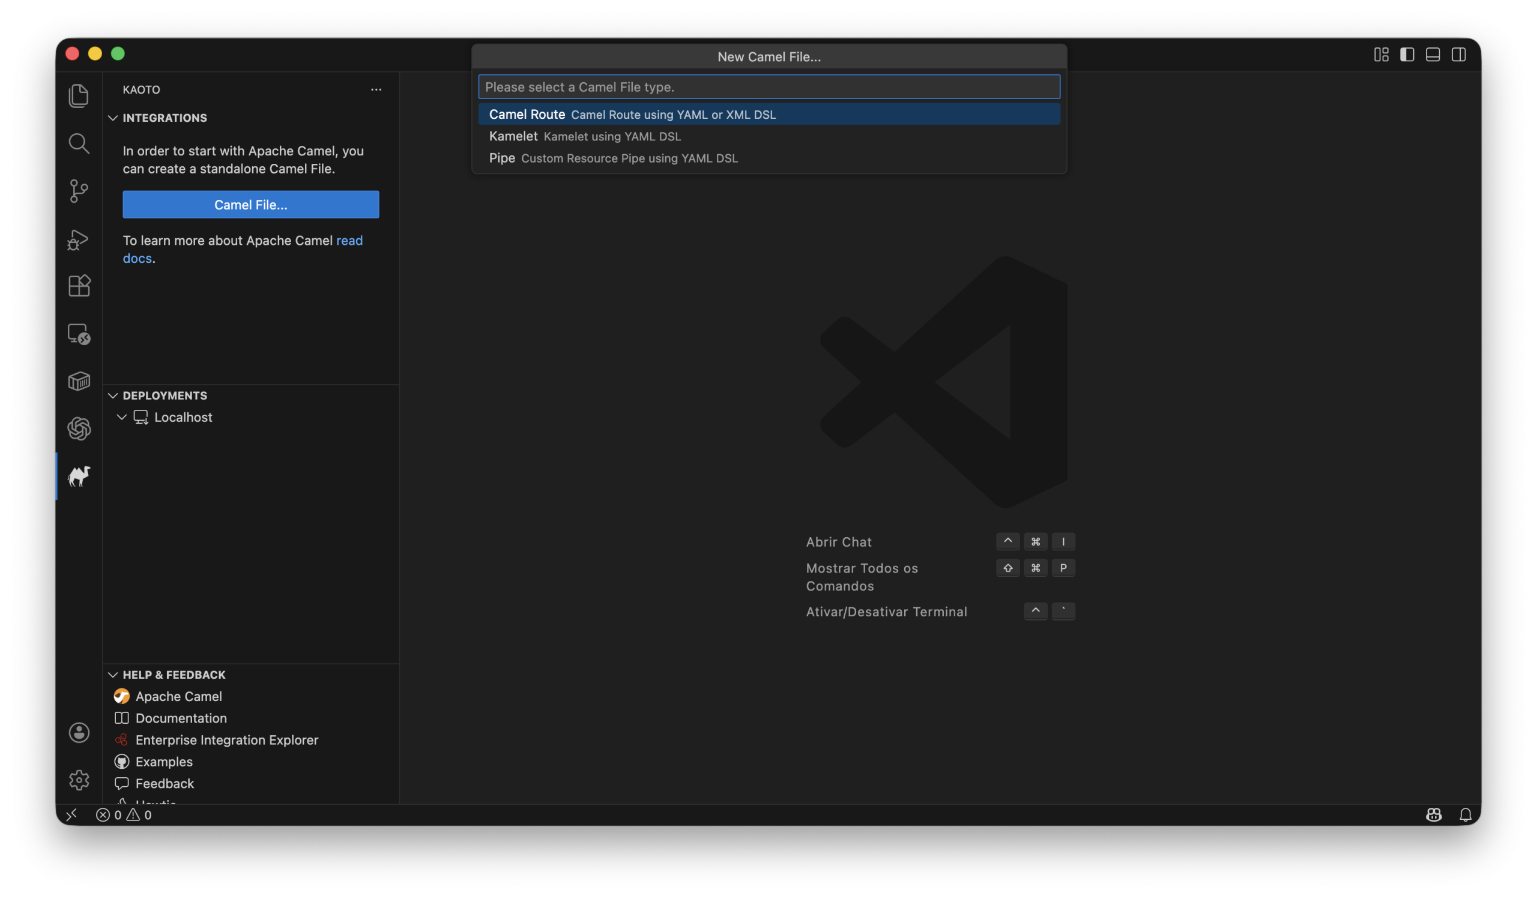Screen dimensions: 1537x899
Task: Choose Pipe option in the quick pick
Action: tap(502, 158)
